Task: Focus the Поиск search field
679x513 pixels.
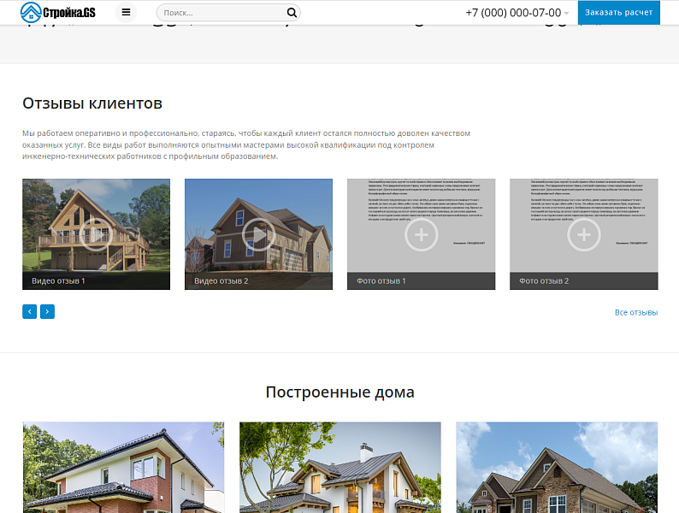Action: (x=221, y=13)
